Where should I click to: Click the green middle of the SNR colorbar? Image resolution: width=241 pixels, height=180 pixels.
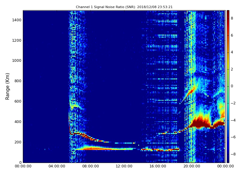point(228,86)
